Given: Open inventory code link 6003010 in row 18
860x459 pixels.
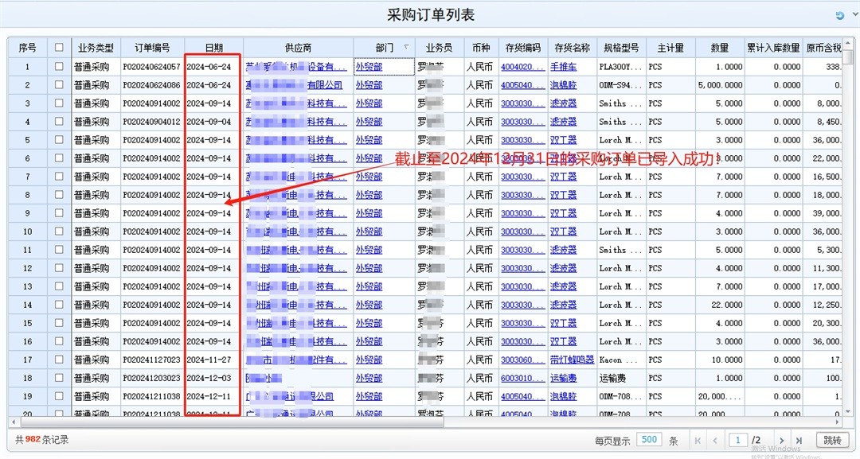Looking at the screenshot, I should pyautogui.click(x=522, y=378).
